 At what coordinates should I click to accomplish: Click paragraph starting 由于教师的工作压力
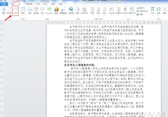tap(104, 32)
